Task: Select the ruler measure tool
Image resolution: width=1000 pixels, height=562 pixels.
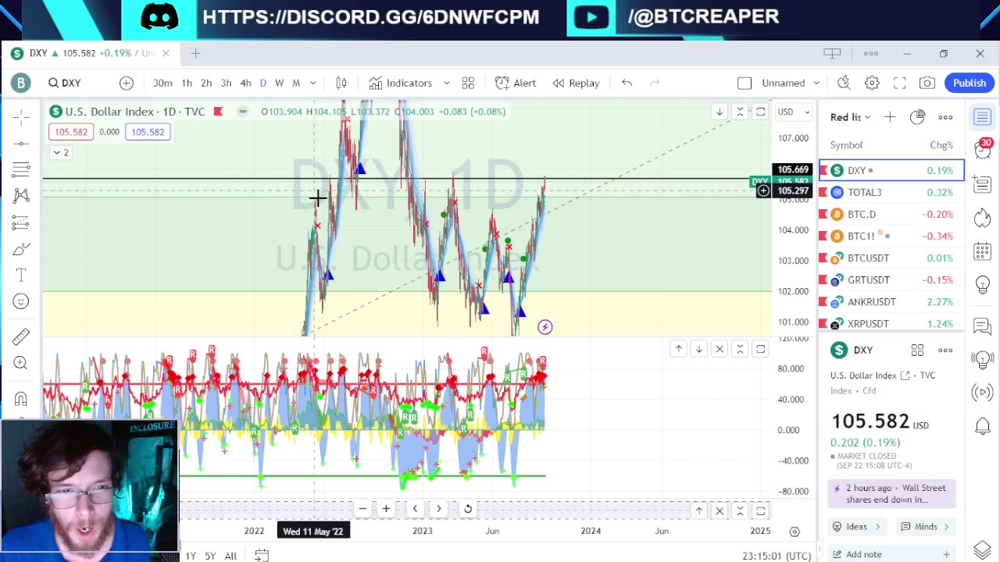Action: point(21,336)
